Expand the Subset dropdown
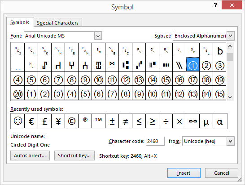The image size is (245, 185). [x=231, y=36]
